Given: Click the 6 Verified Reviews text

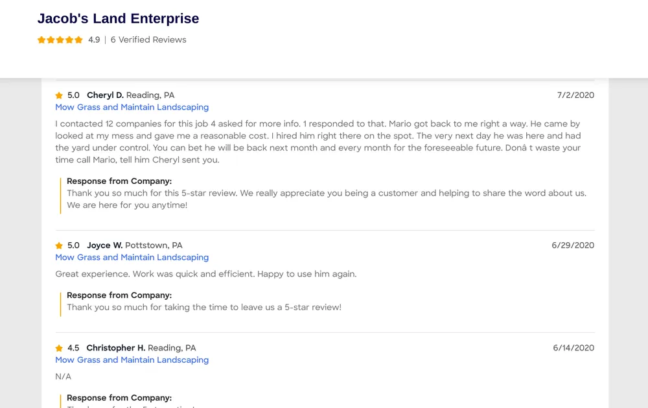Looking at the screenshot, I should pos(148,40).
